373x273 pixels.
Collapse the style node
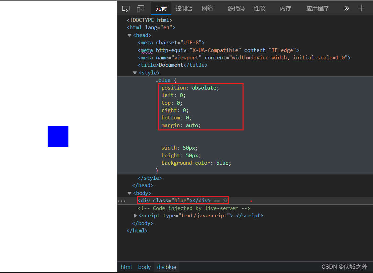[x=135, y=73]
